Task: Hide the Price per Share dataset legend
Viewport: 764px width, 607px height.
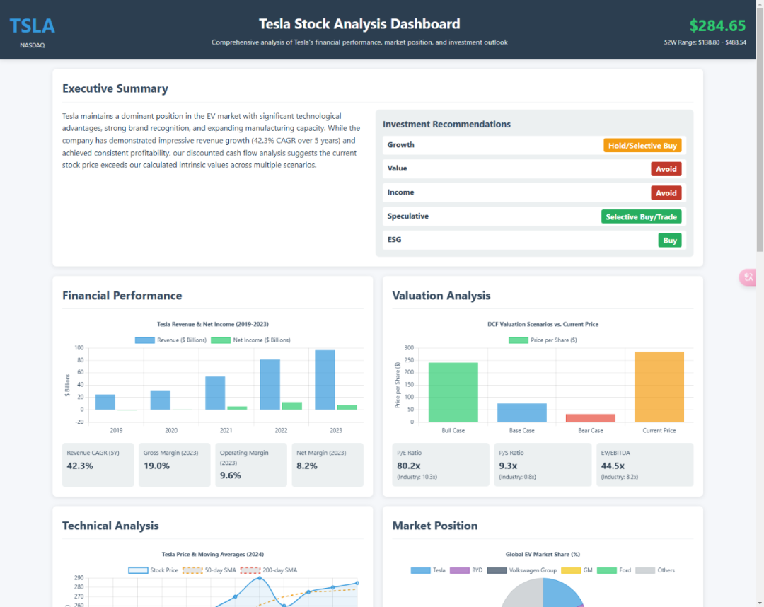Action: 543,340
